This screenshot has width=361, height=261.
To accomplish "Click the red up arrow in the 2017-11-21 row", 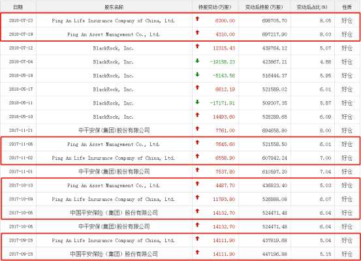I will 197,129.
